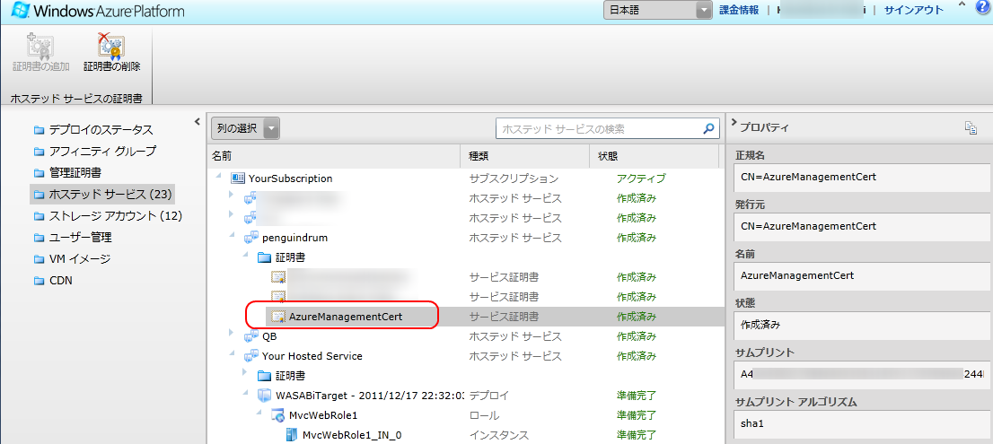Click the QB hosted service icon
The height and width of the screenshot is (444, 993).
pyautogui.click(x=250, y=335)
